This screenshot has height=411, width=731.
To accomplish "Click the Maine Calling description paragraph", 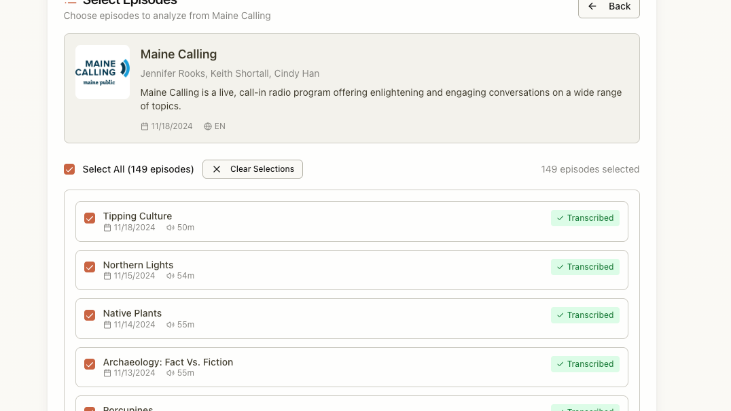I will coord(381,99).
